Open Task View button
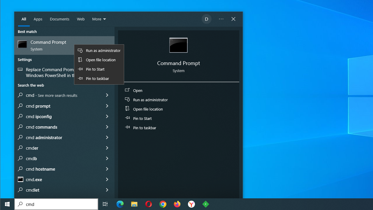Screen dimensions: 373x210 coord(105,204)
